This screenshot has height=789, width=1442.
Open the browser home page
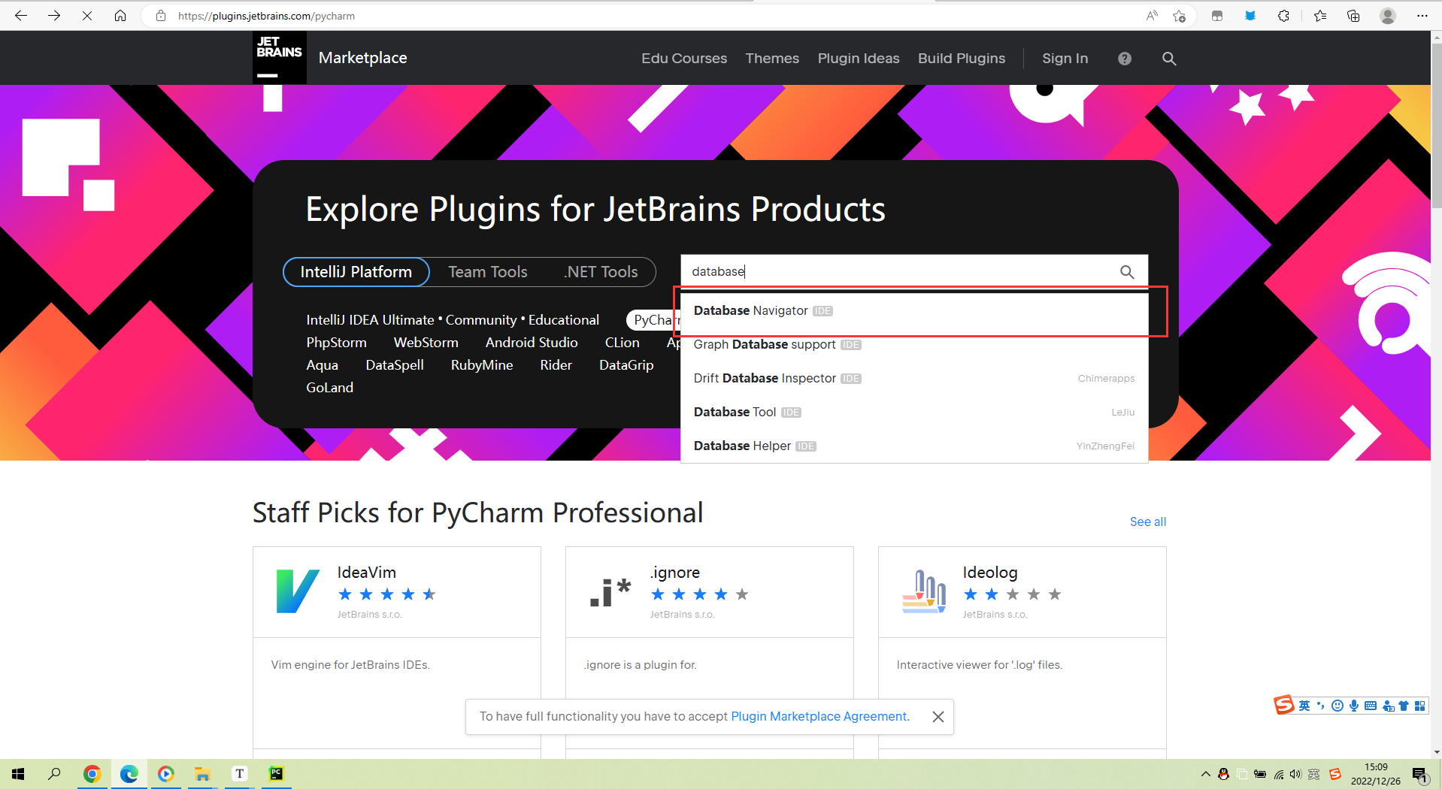(x=120, y=16)
